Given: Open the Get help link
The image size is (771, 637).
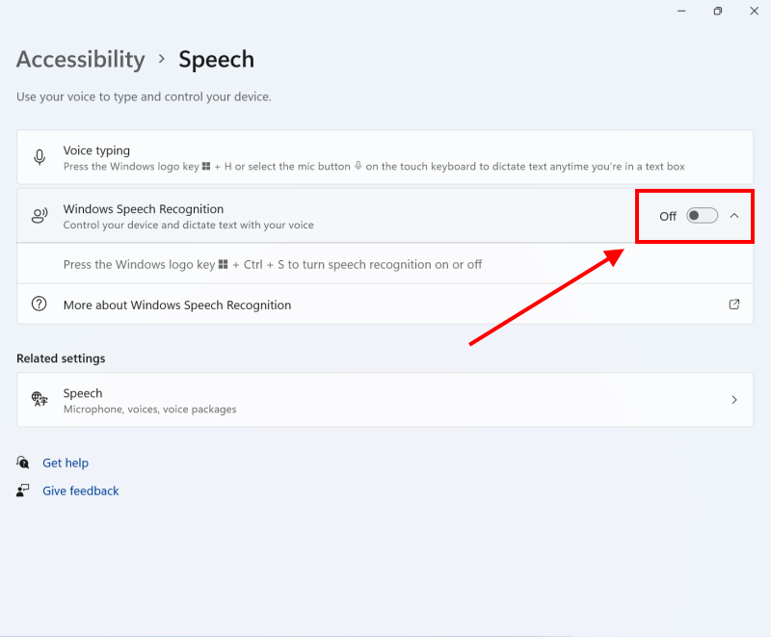Looking at the screenshot, I should point(66,463).
